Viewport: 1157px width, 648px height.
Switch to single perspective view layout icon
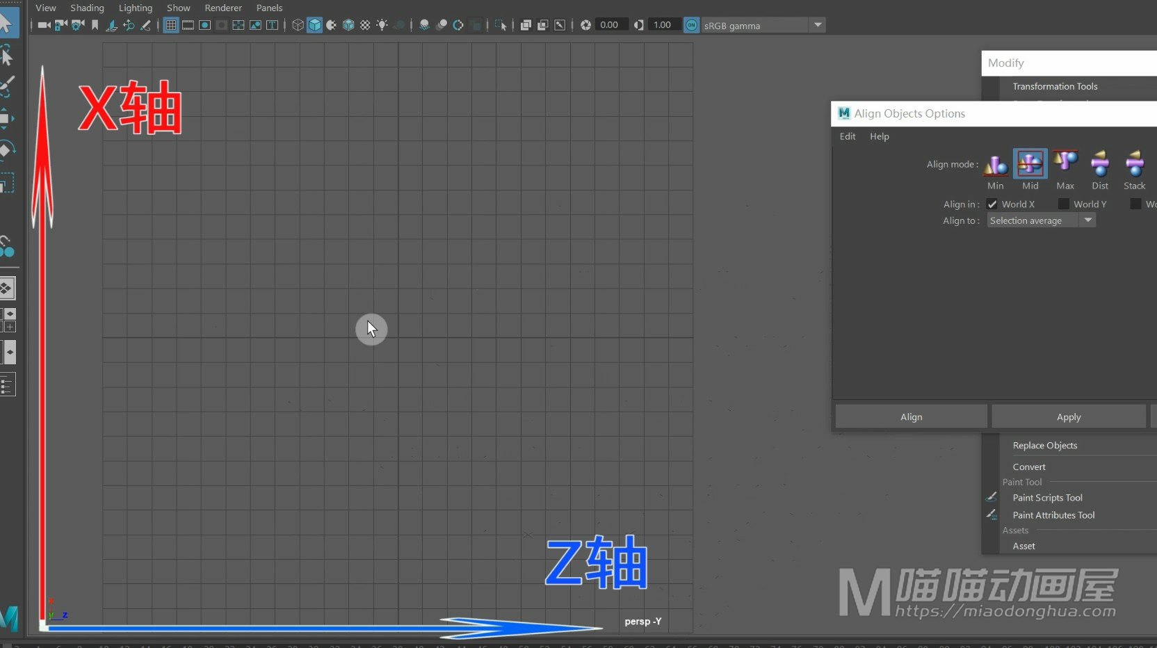(7, 288)
